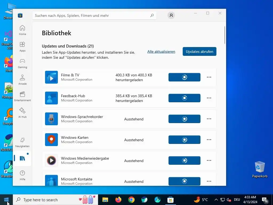Image resolution: width=273 pixels, height=205 pixels.
Task: Cancel the pending Microsoft Kontakte update
Action: click(184, 181)
